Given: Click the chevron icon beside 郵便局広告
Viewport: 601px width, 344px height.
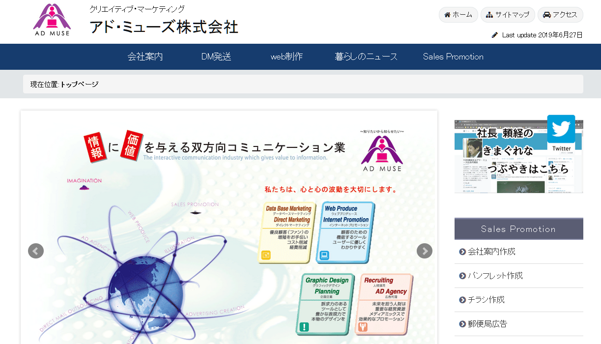Looking at the screenshot, I should (462, 324).
